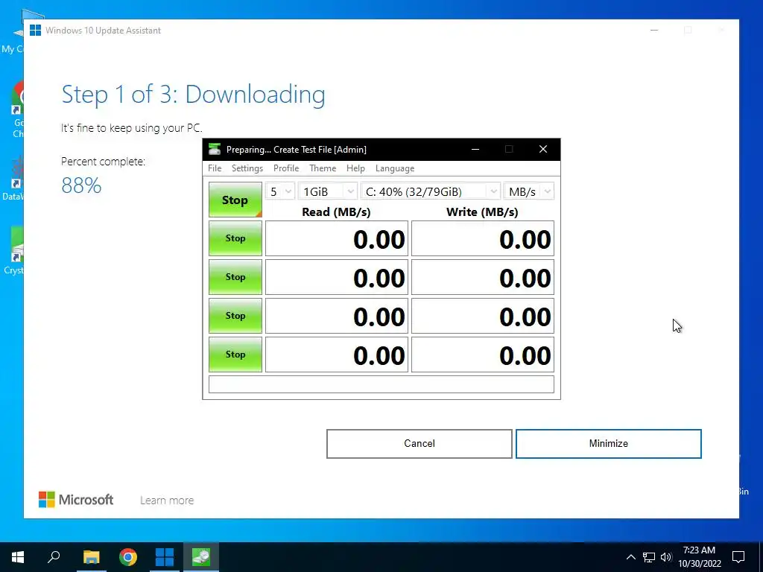The height and width of the screenshot is (572, 763).
Task: Click the Step 1 of 3: Downloading heading
Action: coord(193,95)
